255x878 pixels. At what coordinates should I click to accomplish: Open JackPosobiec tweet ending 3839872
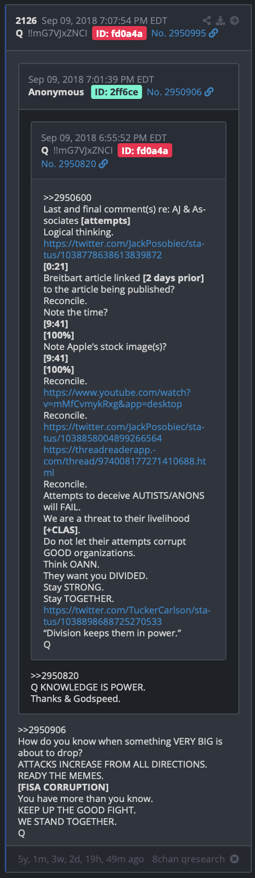click(x=124, y=249)
